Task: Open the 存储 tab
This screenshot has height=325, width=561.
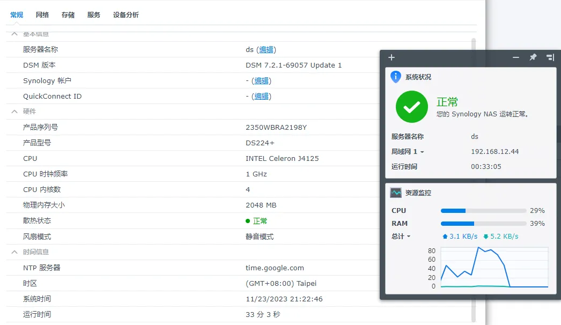Action: pyautogui.click(x=68, y=15)
